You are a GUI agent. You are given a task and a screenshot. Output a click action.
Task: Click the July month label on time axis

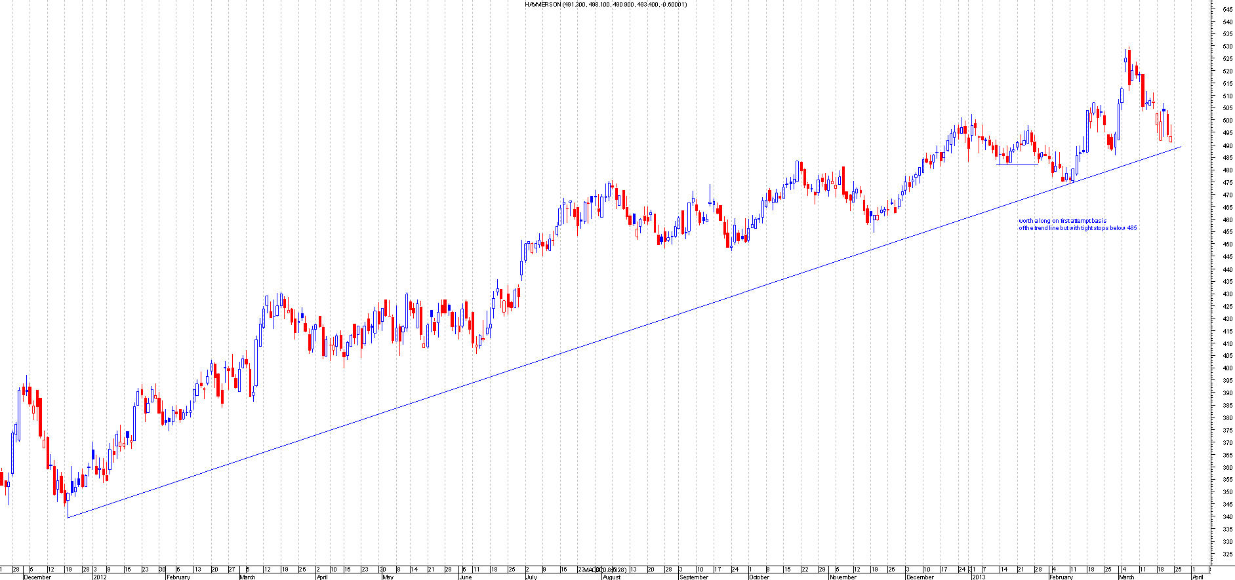[x=531, y=577]
